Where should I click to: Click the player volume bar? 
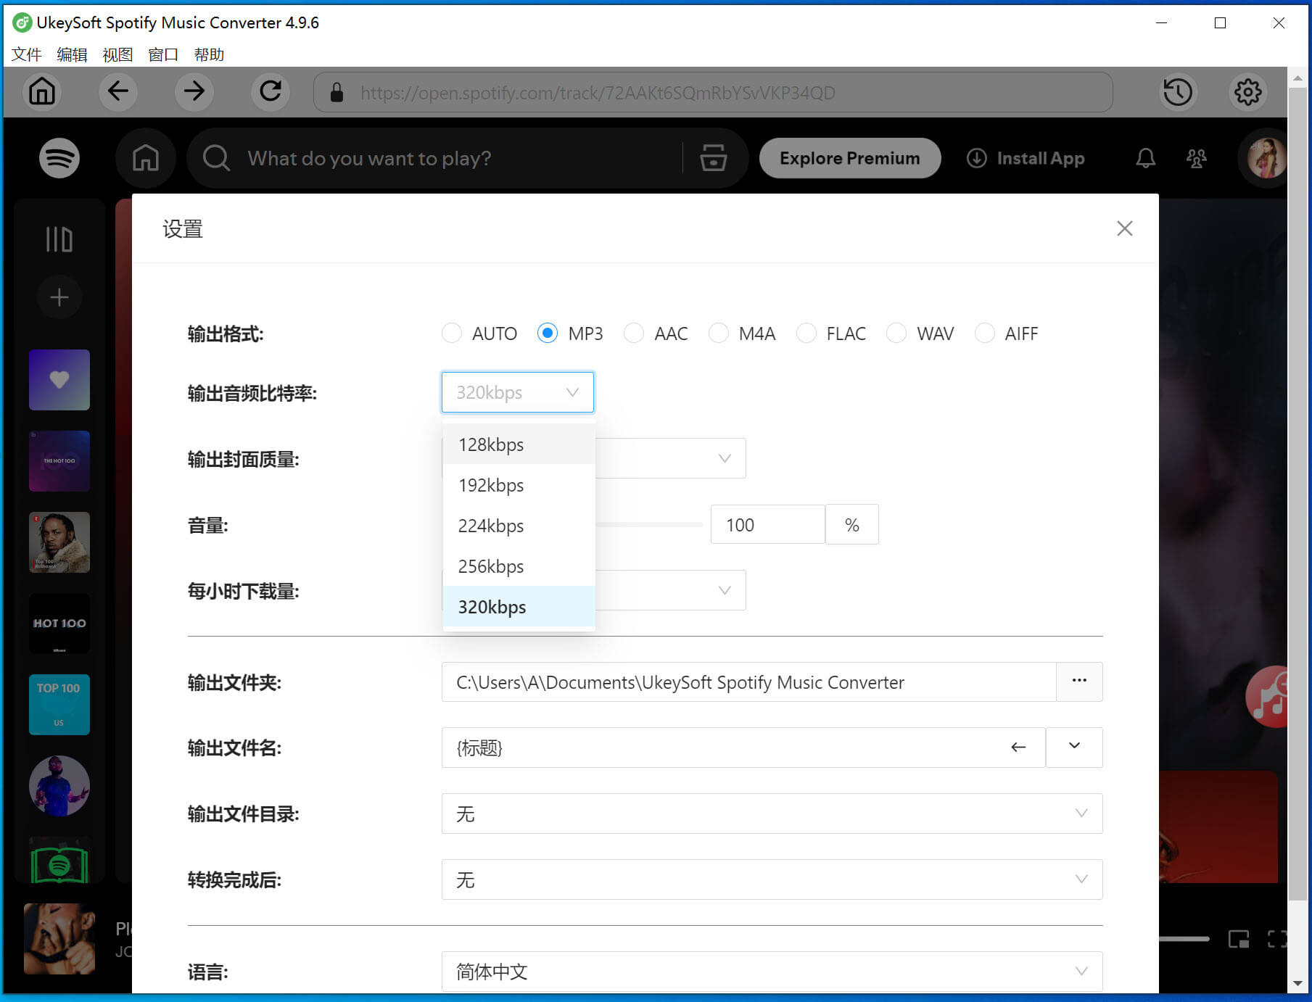(1184, 939)
